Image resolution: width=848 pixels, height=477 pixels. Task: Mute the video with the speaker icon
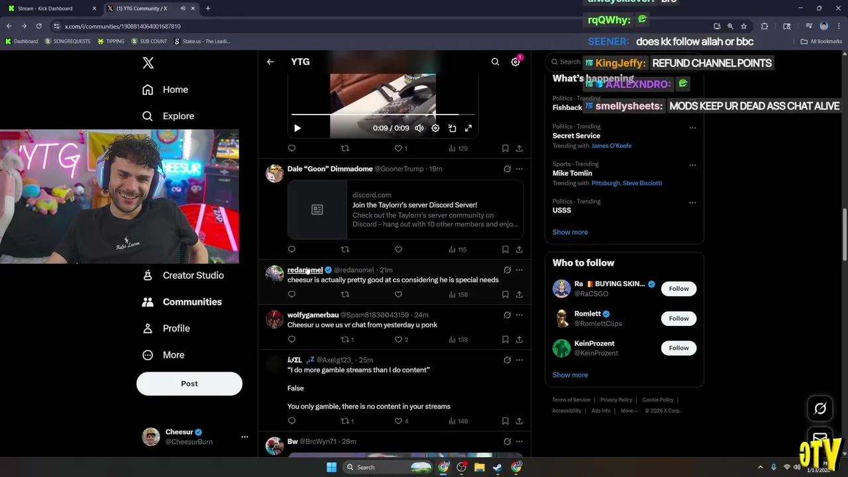click(419, 128)
